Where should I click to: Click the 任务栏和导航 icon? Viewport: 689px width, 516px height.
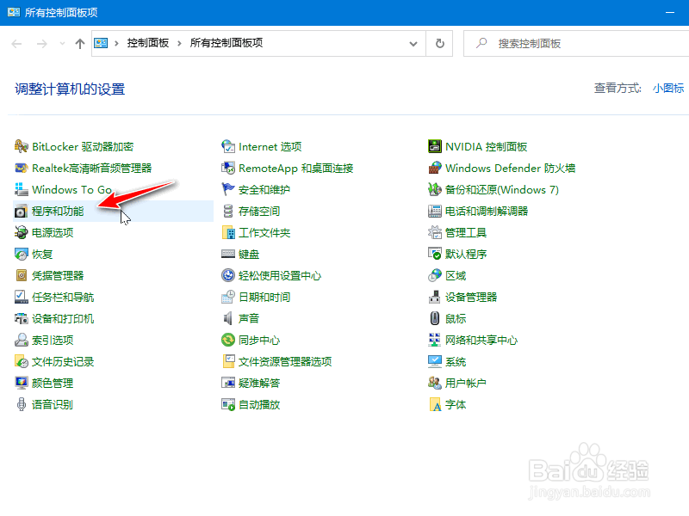pos(21,297)
